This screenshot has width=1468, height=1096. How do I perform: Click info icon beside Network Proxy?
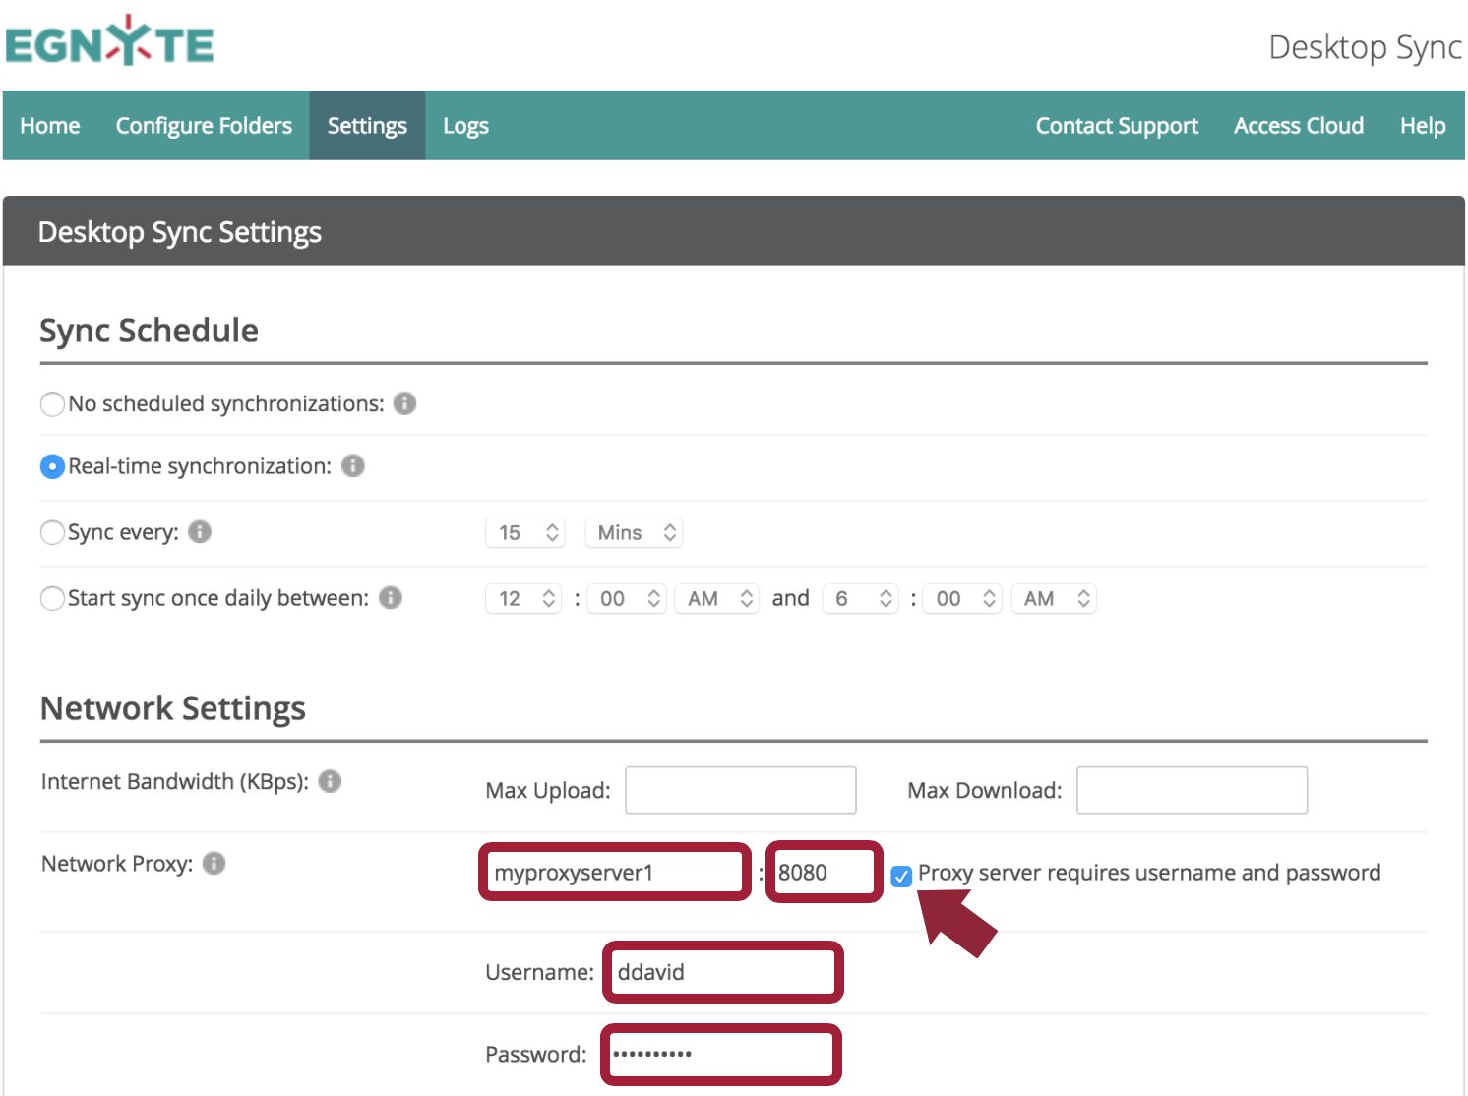214,863
